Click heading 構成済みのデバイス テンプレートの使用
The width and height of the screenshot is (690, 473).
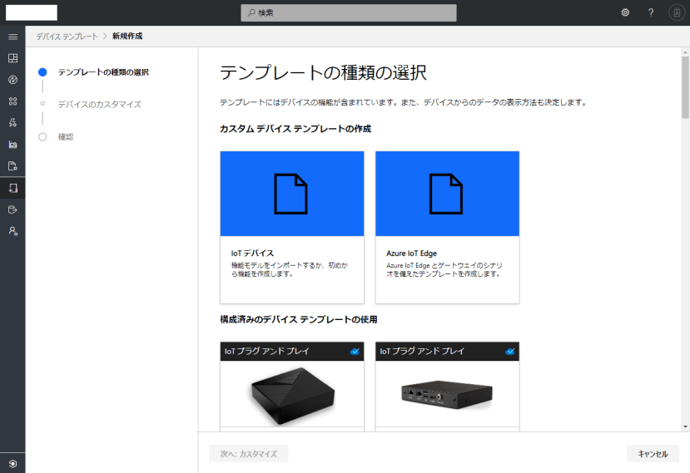tap(298, 319)
